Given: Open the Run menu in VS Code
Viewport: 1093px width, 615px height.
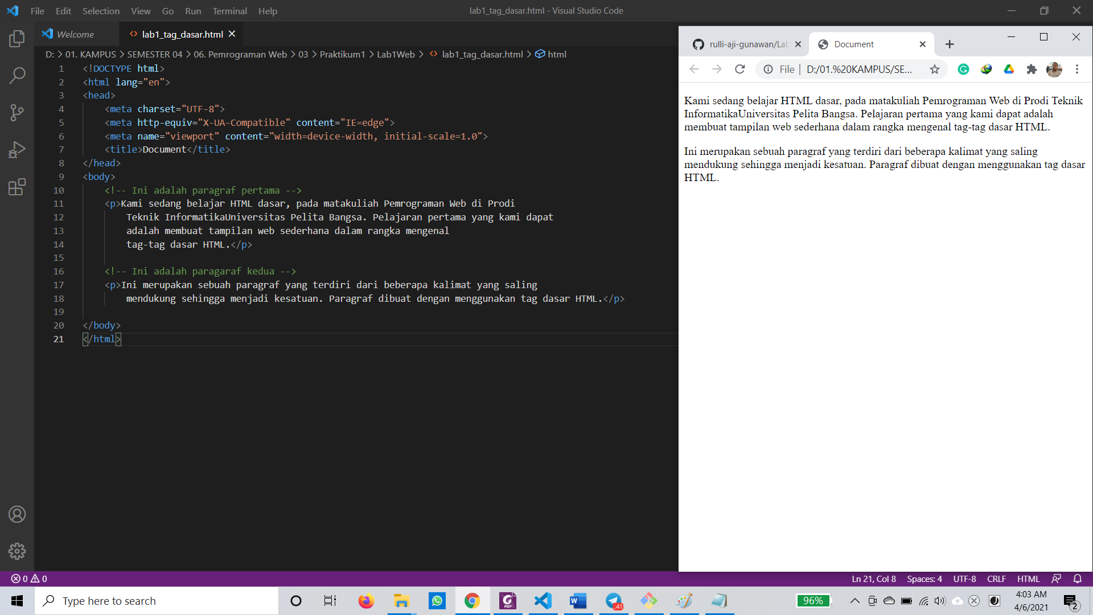Looking at the screenshot, I should (192, 11).
